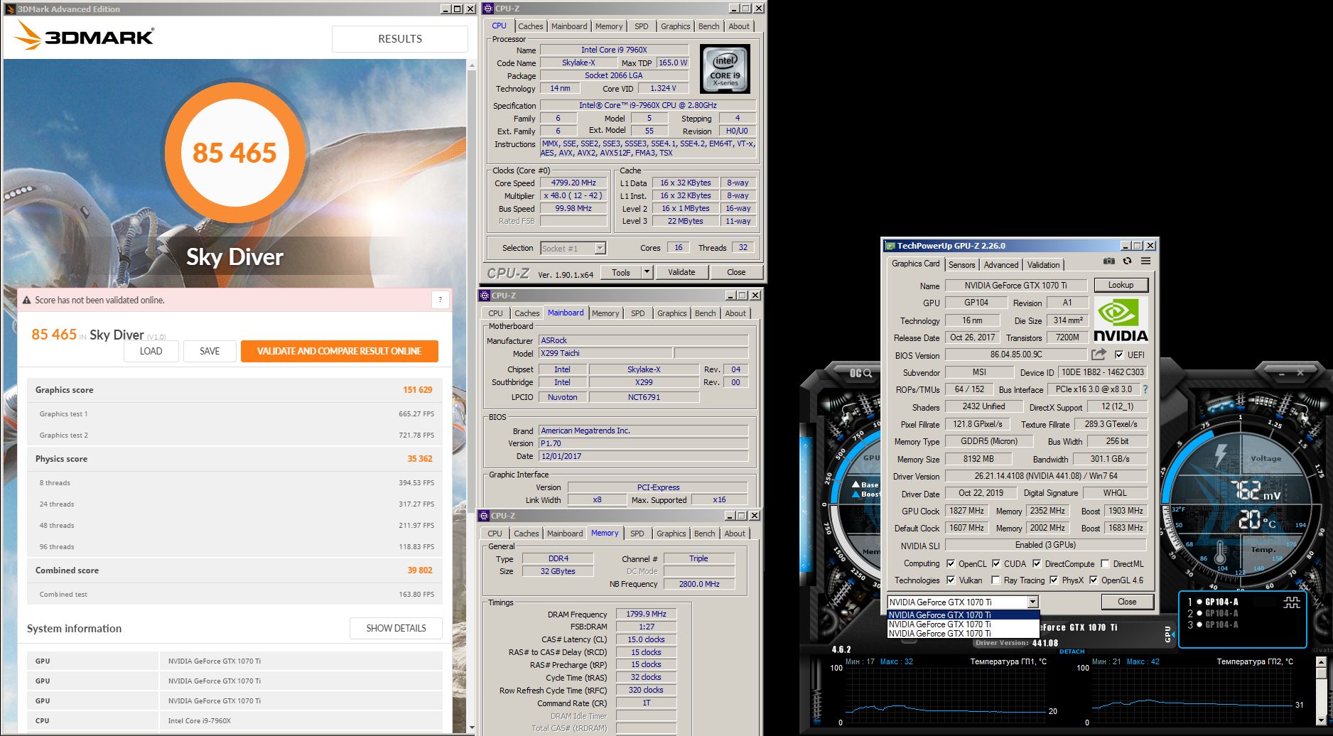
Task: Click the GPU-Z refresh arrows icon
Action: (x=1127, y=261)
